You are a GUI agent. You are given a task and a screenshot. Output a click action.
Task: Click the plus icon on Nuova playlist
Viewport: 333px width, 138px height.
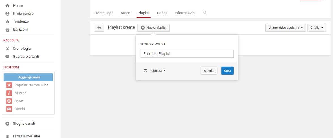click(143, 28)
